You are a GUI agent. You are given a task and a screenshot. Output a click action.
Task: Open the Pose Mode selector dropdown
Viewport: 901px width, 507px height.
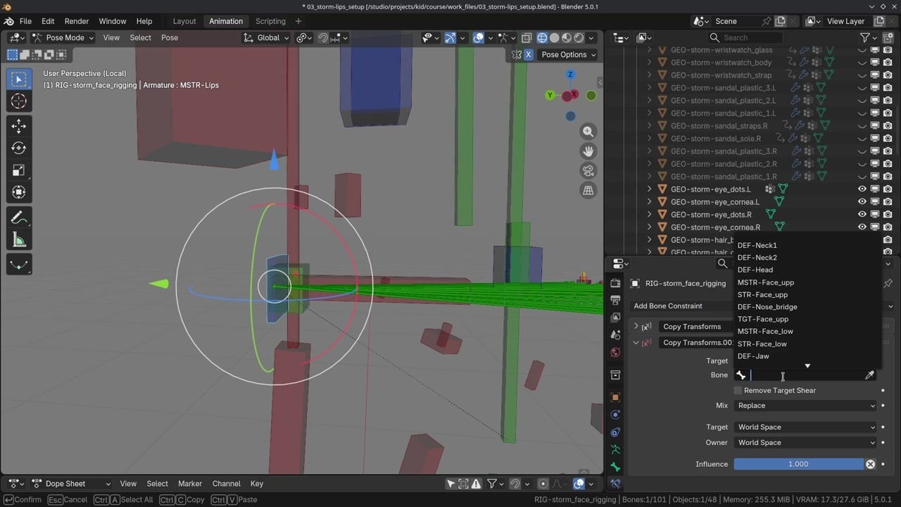tap(63, 38)
